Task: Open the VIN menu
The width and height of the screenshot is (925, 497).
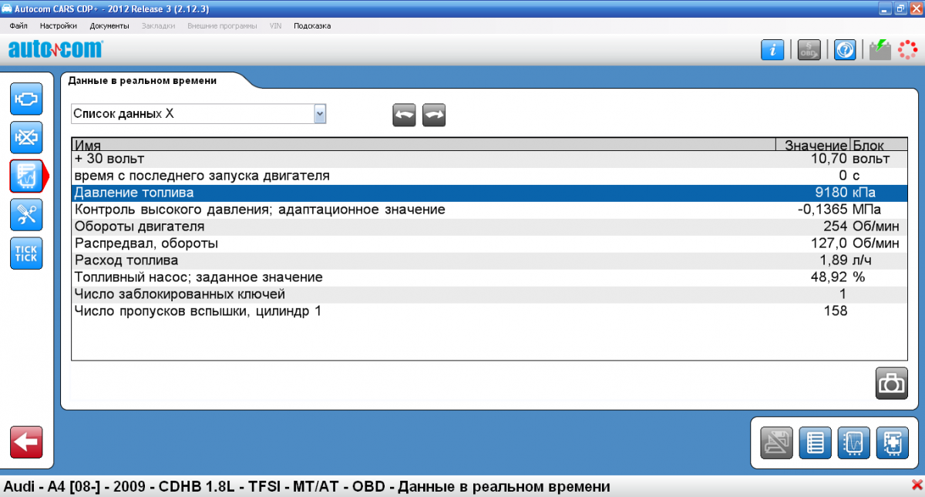Action: [x=275, y=25]
